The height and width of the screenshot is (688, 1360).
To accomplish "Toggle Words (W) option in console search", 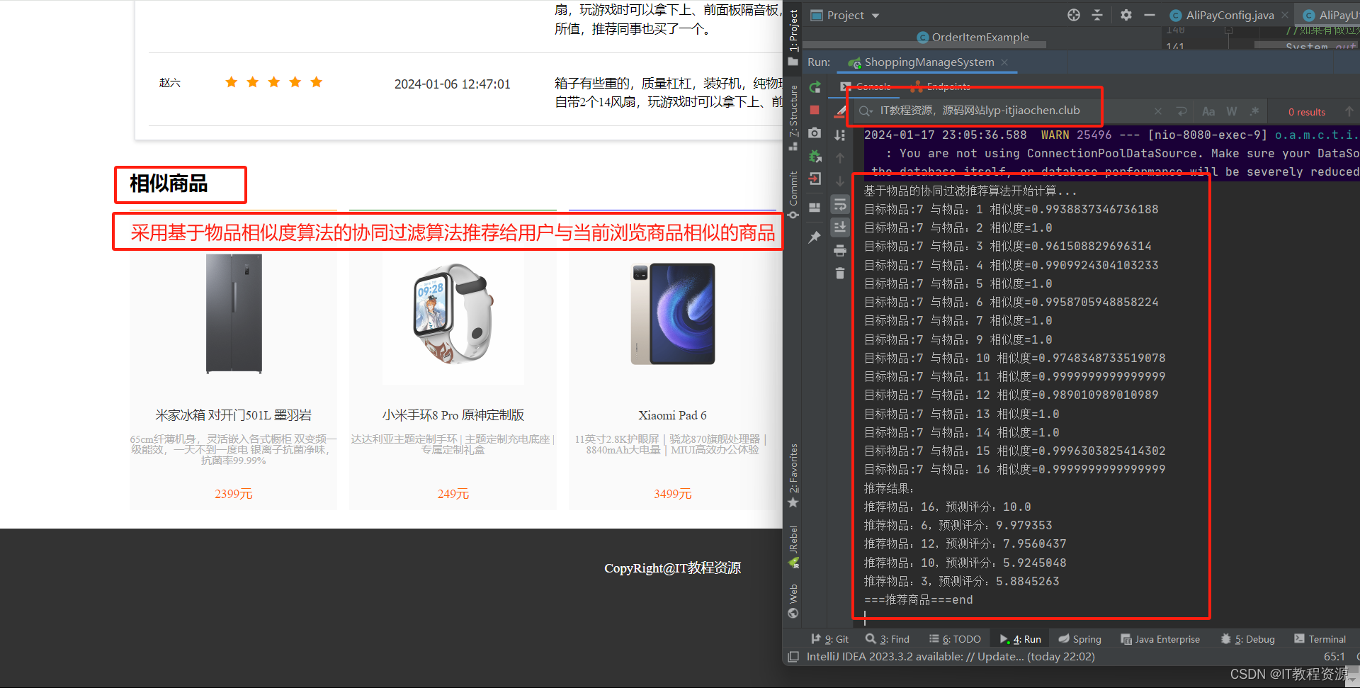I will coord(1232,111).
